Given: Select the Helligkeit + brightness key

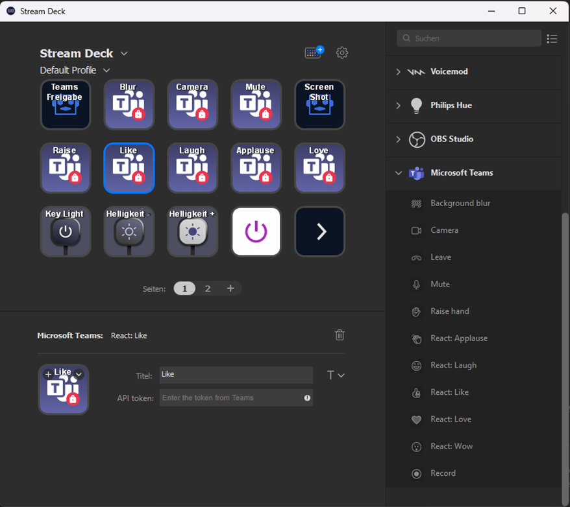Looking at the screenshot, I should [193, 231].
